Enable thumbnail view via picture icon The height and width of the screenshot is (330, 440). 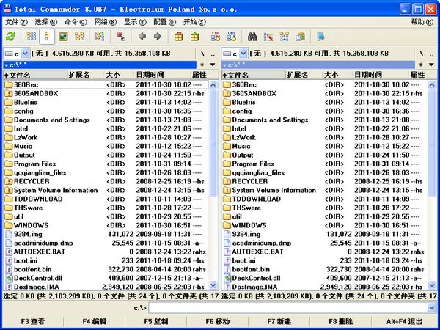(63, 37)
